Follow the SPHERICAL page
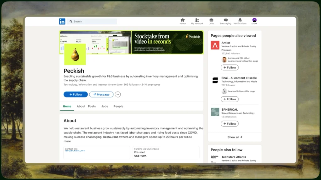This screenshot has height=180, width=321. [x=229, y=124]
